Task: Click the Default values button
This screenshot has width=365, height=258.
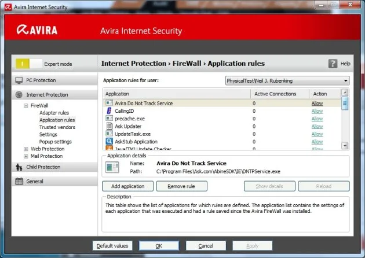Action: pyautogui.click(x=112, y=246)
